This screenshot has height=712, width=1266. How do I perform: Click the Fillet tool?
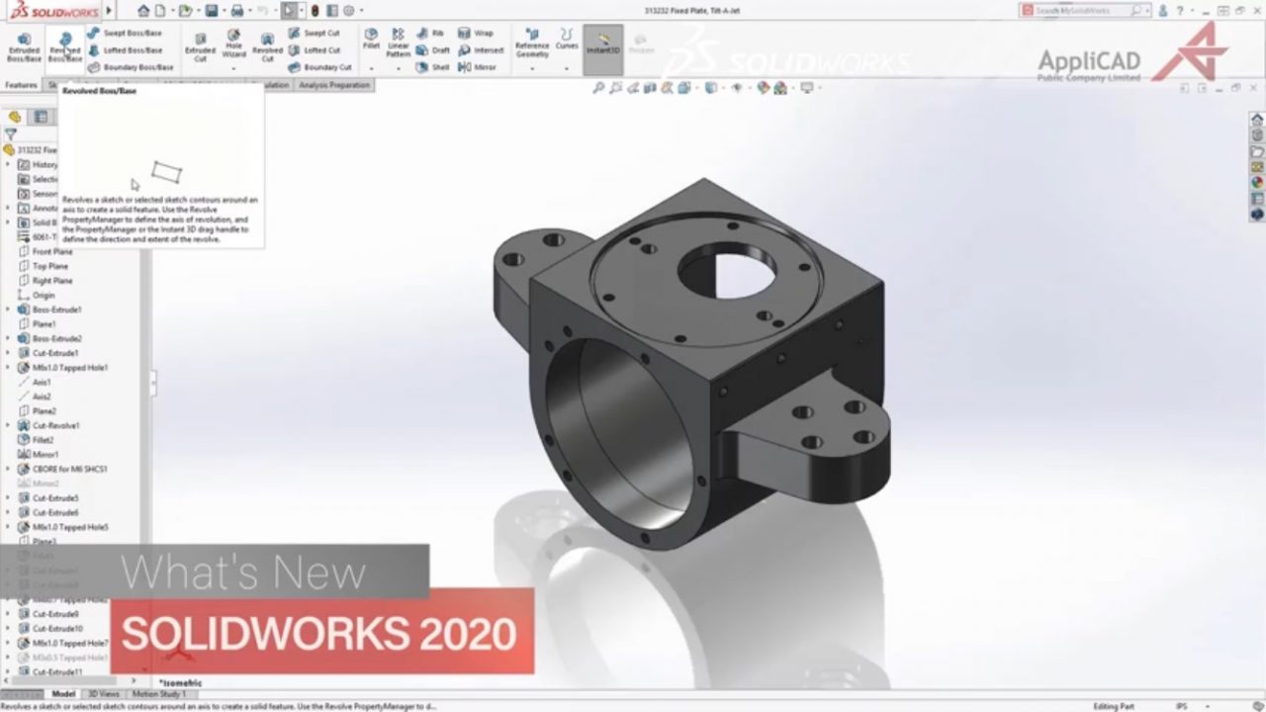pos(371,39)
